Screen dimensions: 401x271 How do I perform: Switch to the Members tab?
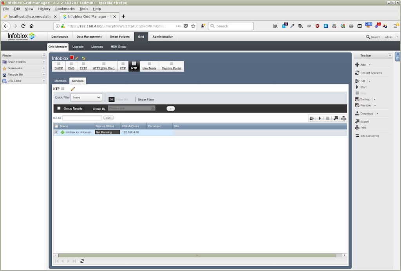(x=60, y=81)
